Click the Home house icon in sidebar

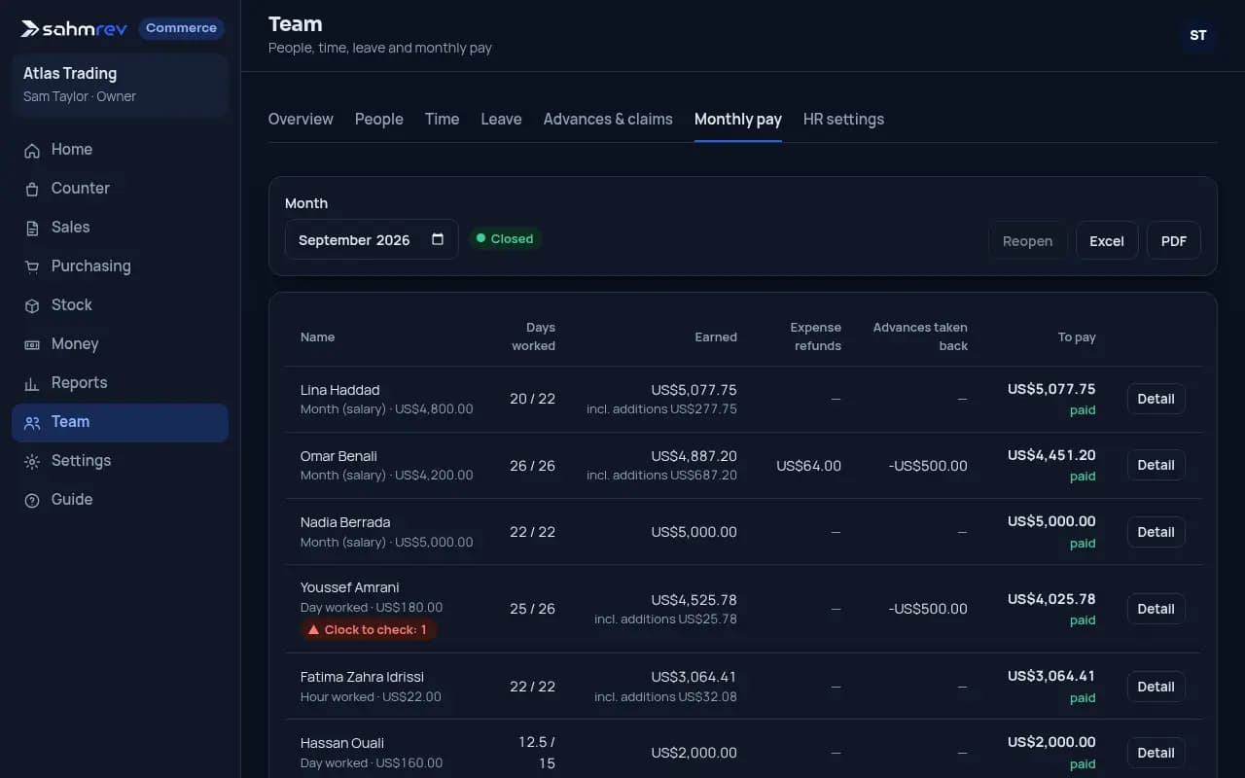click(32, 150)
